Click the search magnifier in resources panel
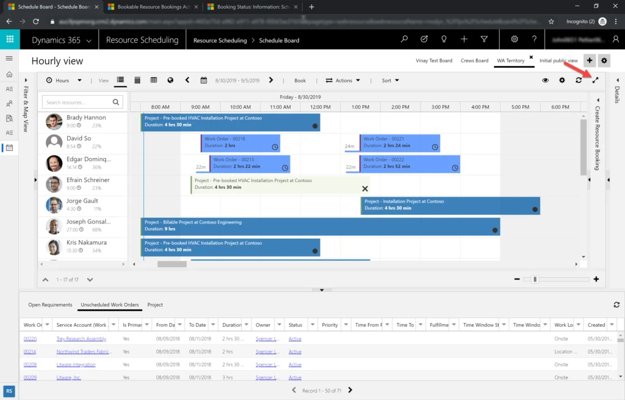The height and width of the screenshot is (400, 625). click(x=115, y=102)
